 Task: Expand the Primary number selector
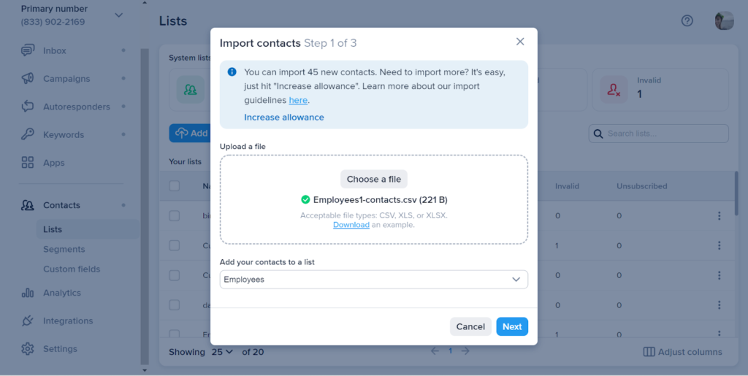(x=119, y=15)
